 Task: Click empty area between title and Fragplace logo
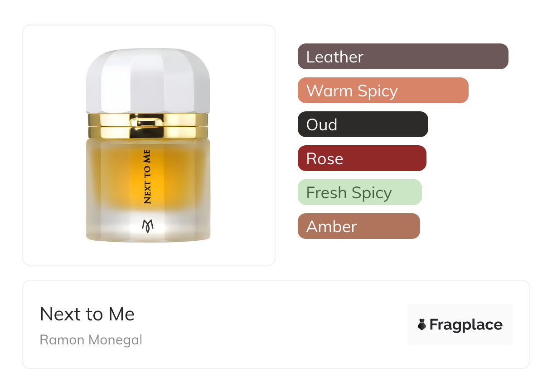click(272, 324)
